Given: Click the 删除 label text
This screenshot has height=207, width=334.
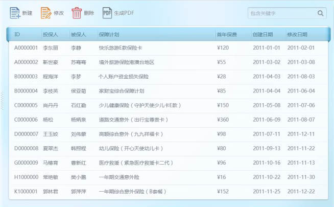Looking at the screenshot, I should coord(89,13).
